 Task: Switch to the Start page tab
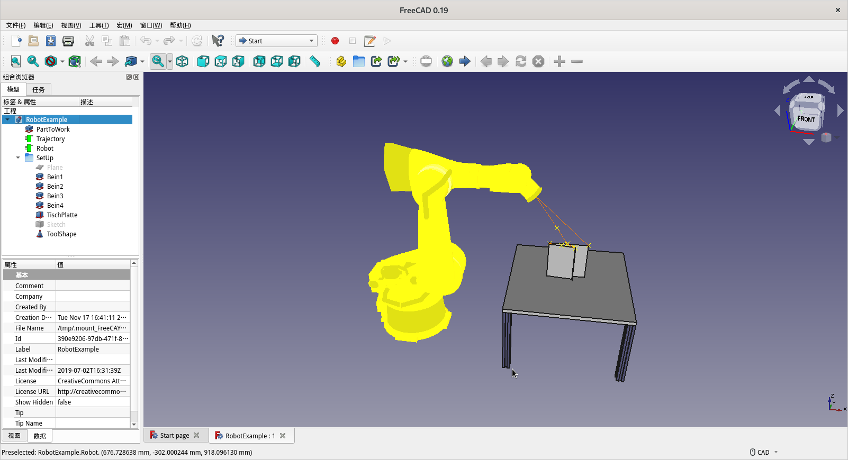click(174, 436)
